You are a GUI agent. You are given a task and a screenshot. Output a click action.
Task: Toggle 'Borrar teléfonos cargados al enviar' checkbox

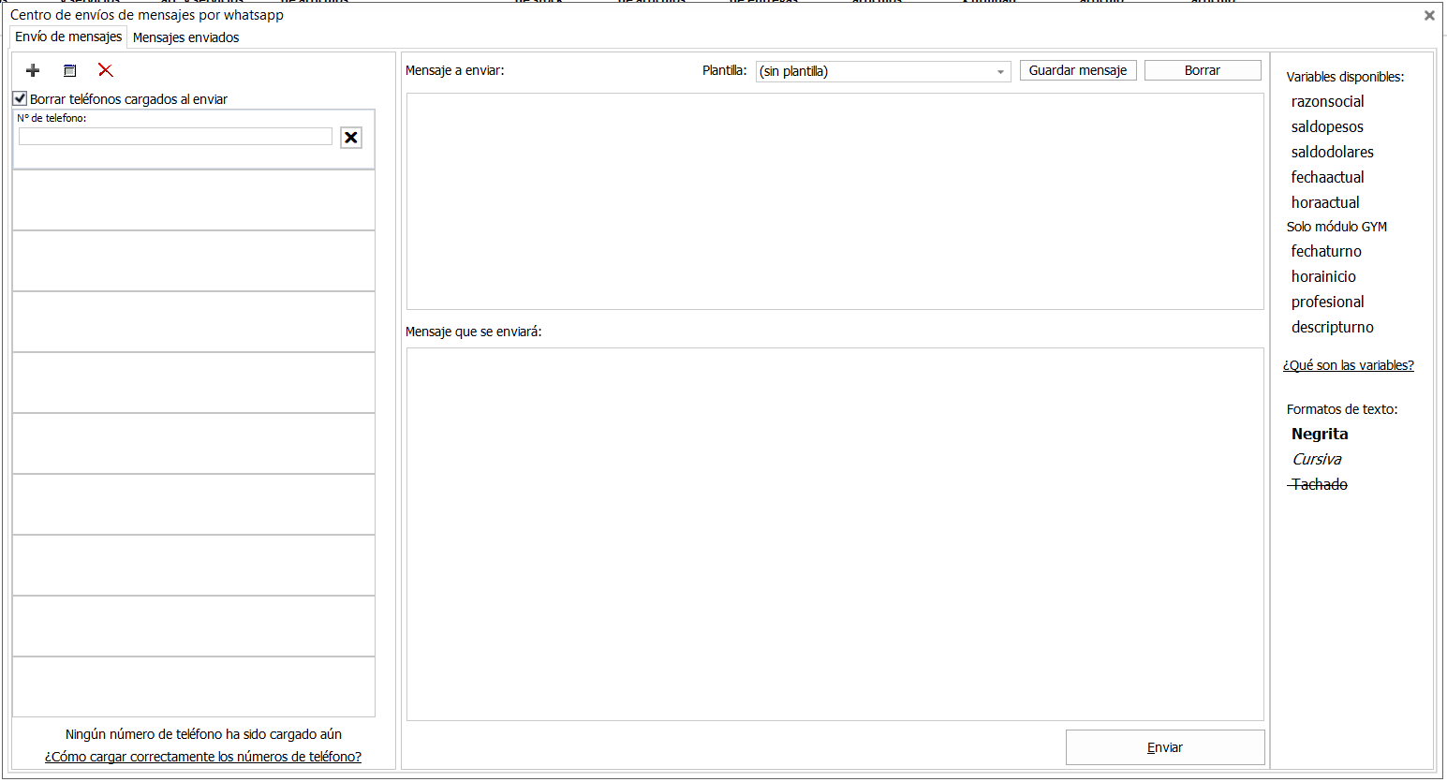[x=20, y=98]
